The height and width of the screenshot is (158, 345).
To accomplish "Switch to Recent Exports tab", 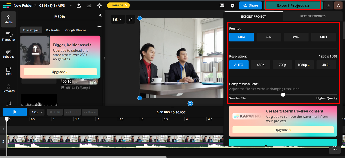I will point(313,16).
